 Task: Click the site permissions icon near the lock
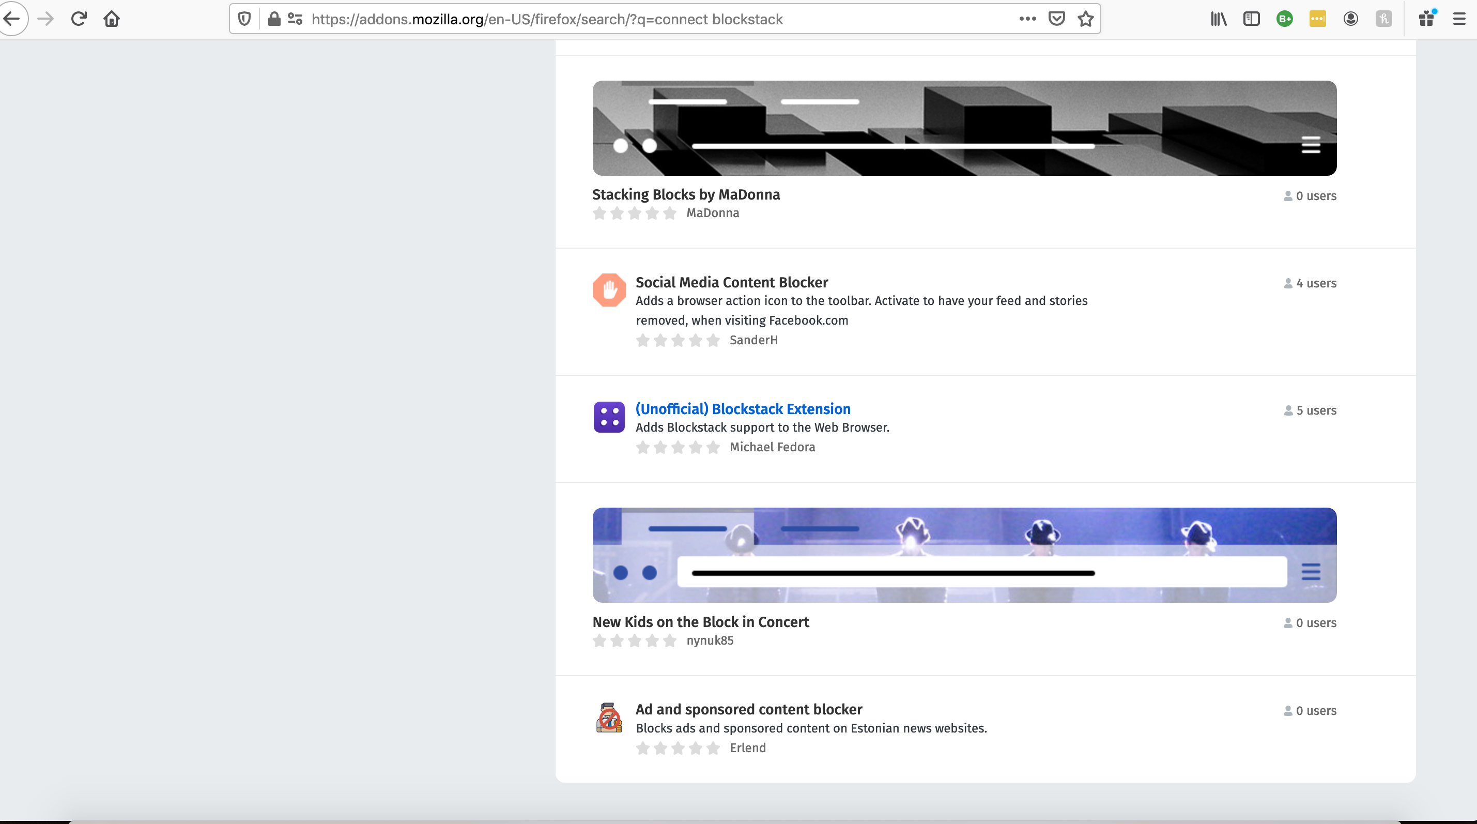point(295,19)
